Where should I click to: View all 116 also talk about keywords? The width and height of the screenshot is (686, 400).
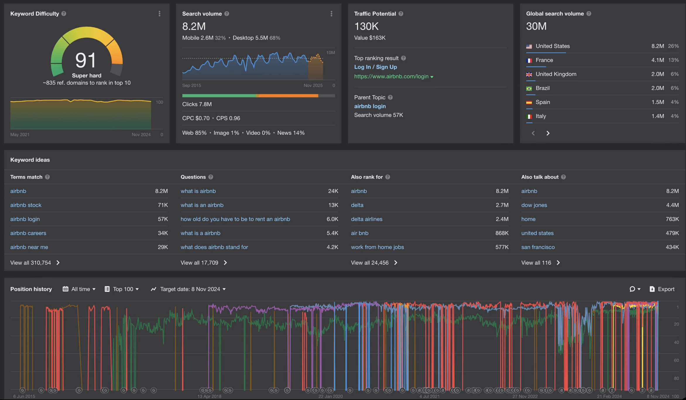pyautogui.click(x=541, y=263)
